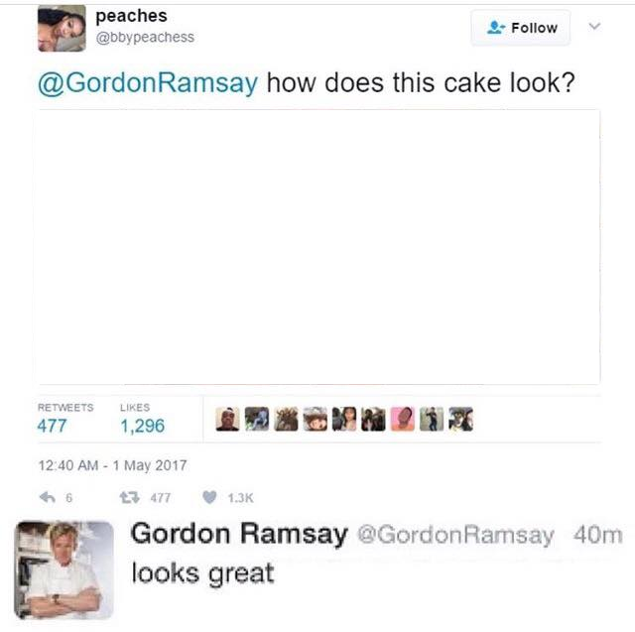Click the 40m reply timestamp
The image size is (635, 632).
pos(597,535)
